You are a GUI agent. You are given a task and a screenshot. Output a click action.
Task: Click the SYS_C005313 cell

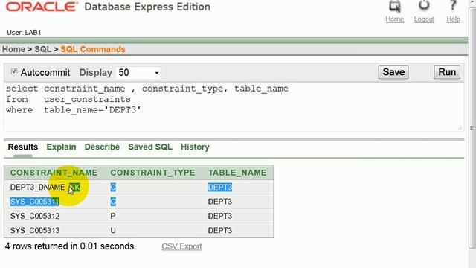(35, 230)
